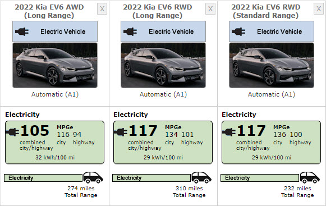Click the EV6 RWD Standard Range car photo
The width and height of the screenshot is (326, 206).
point(272,65)
